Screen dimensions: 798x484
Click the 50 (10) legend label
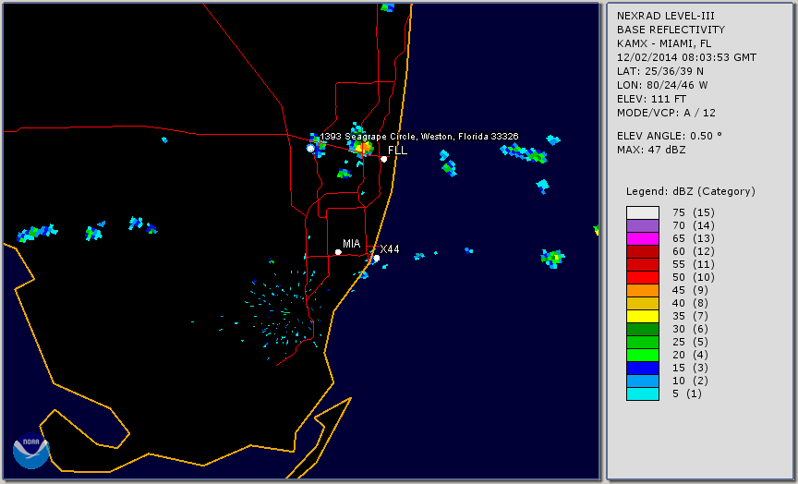(x=693, y=277)
